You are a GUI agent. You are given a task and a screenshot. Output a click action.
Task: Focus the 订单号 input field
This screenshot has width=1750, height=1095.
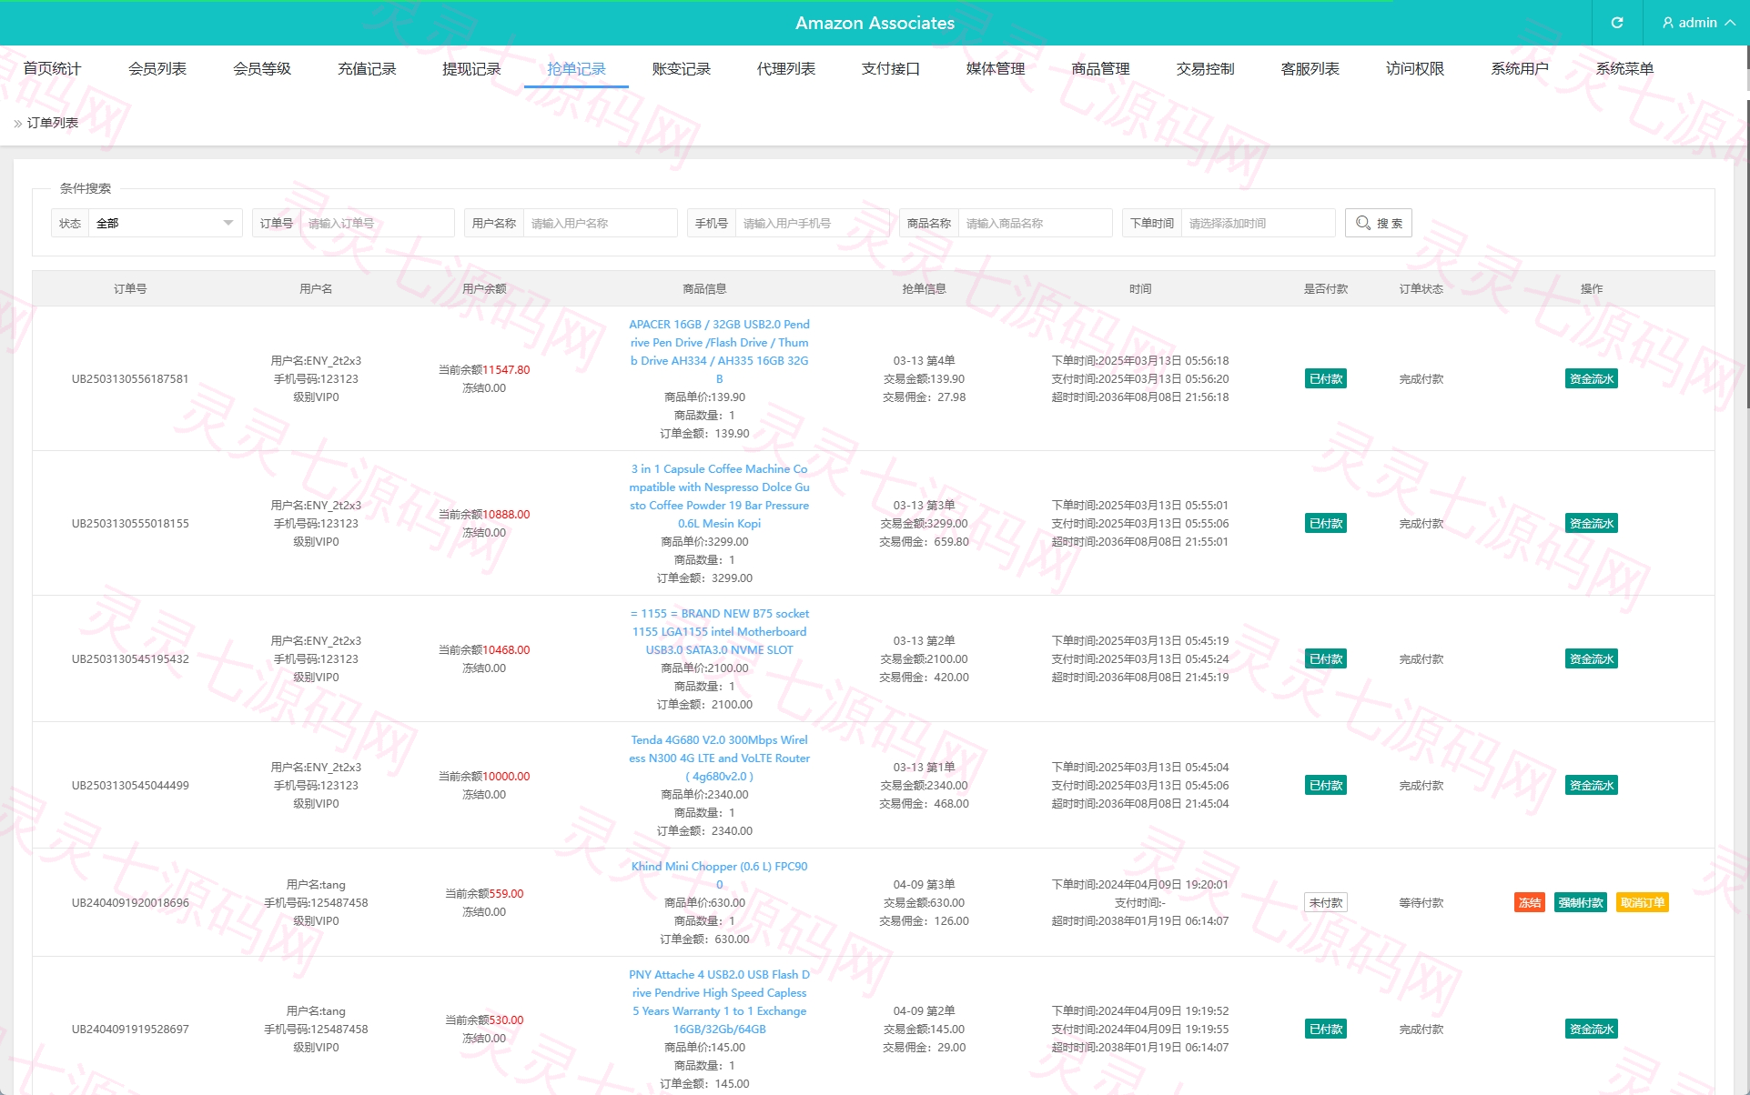tap(377, 223)
